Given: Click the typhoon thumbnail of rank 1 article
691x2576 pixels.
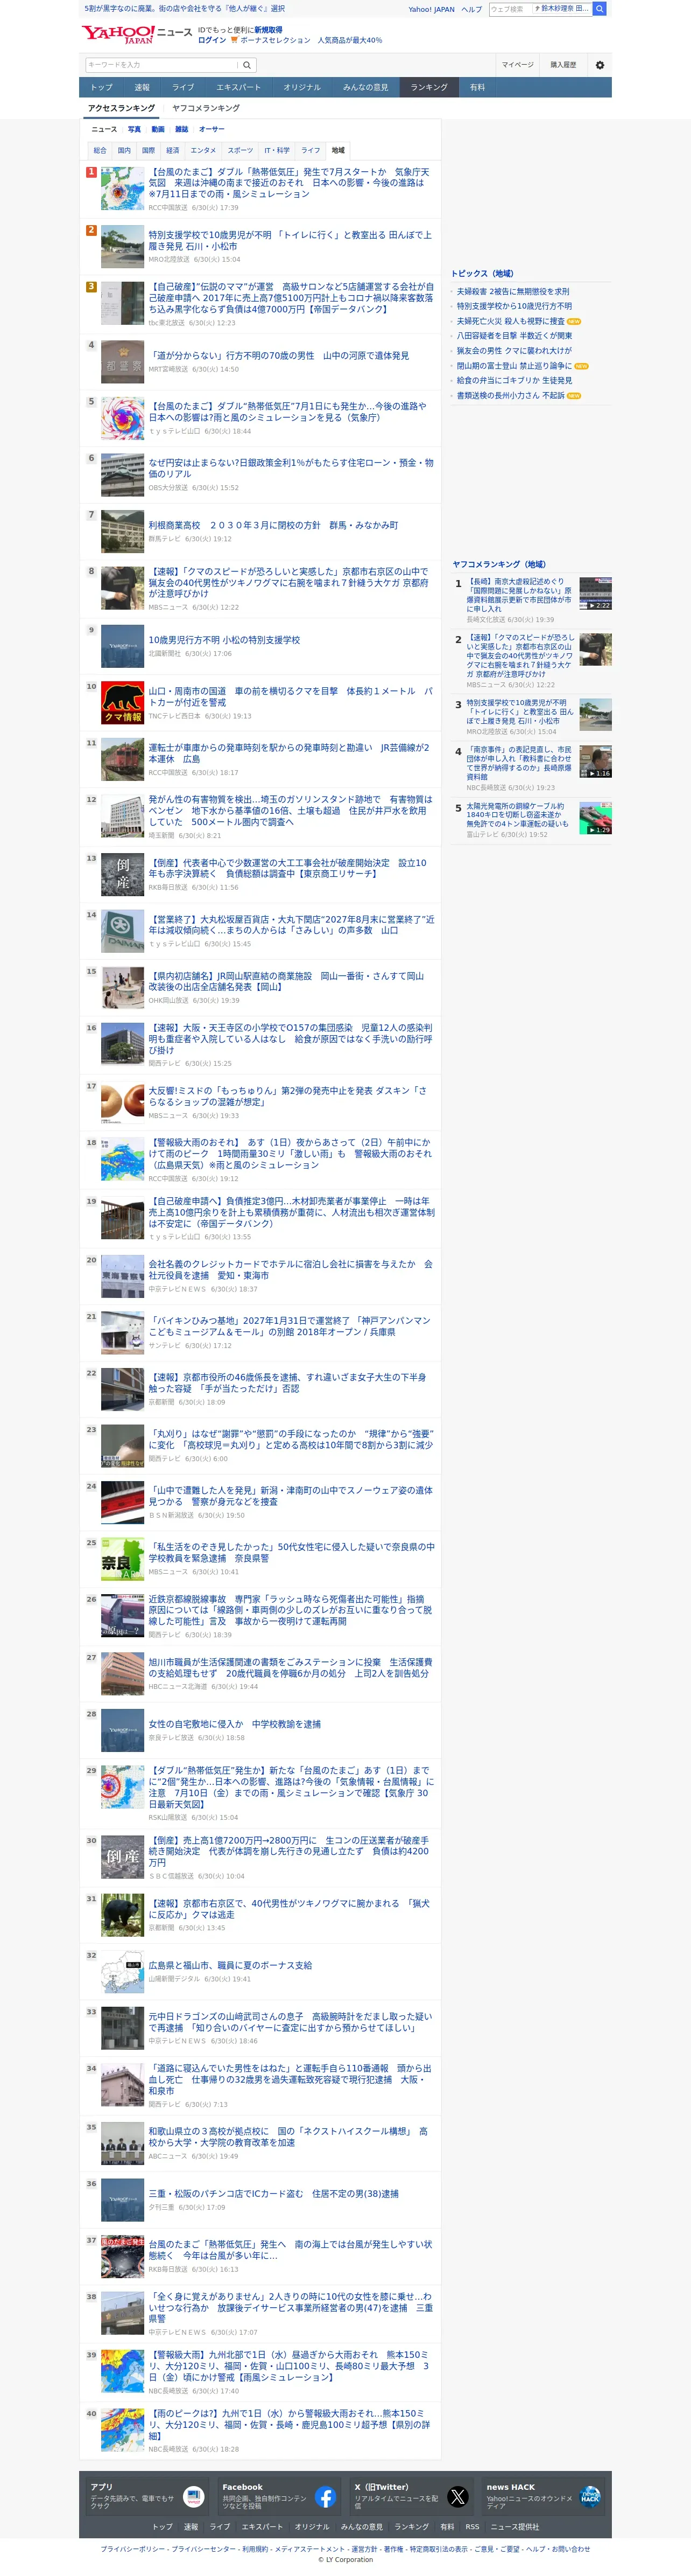Looking at the screenshot, I should click(122, 189).
